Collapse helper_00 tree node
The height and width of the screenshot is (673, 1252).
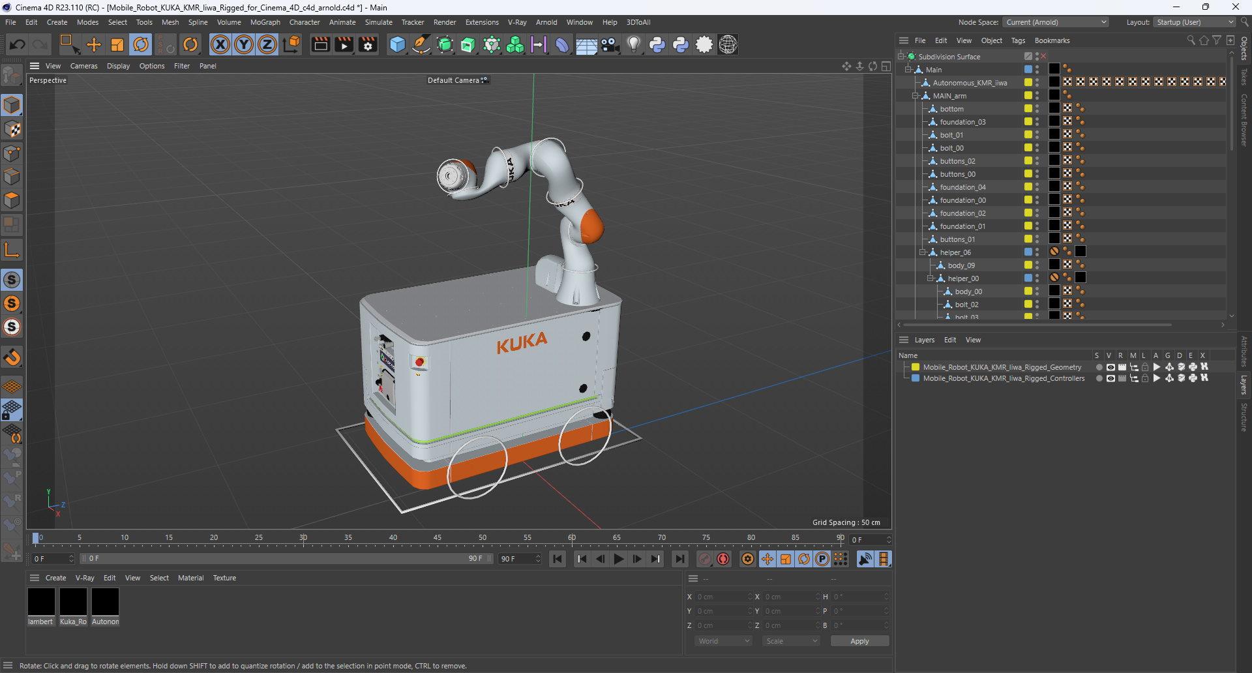click(931, 278)
